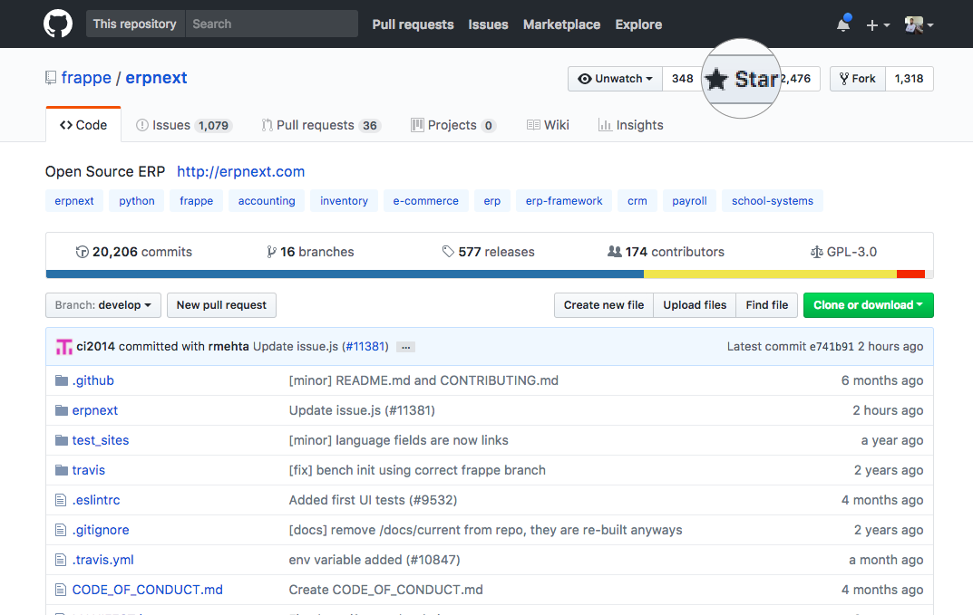
Task: Select the erp-framework topic tag
Action: (x=564, y=201)
